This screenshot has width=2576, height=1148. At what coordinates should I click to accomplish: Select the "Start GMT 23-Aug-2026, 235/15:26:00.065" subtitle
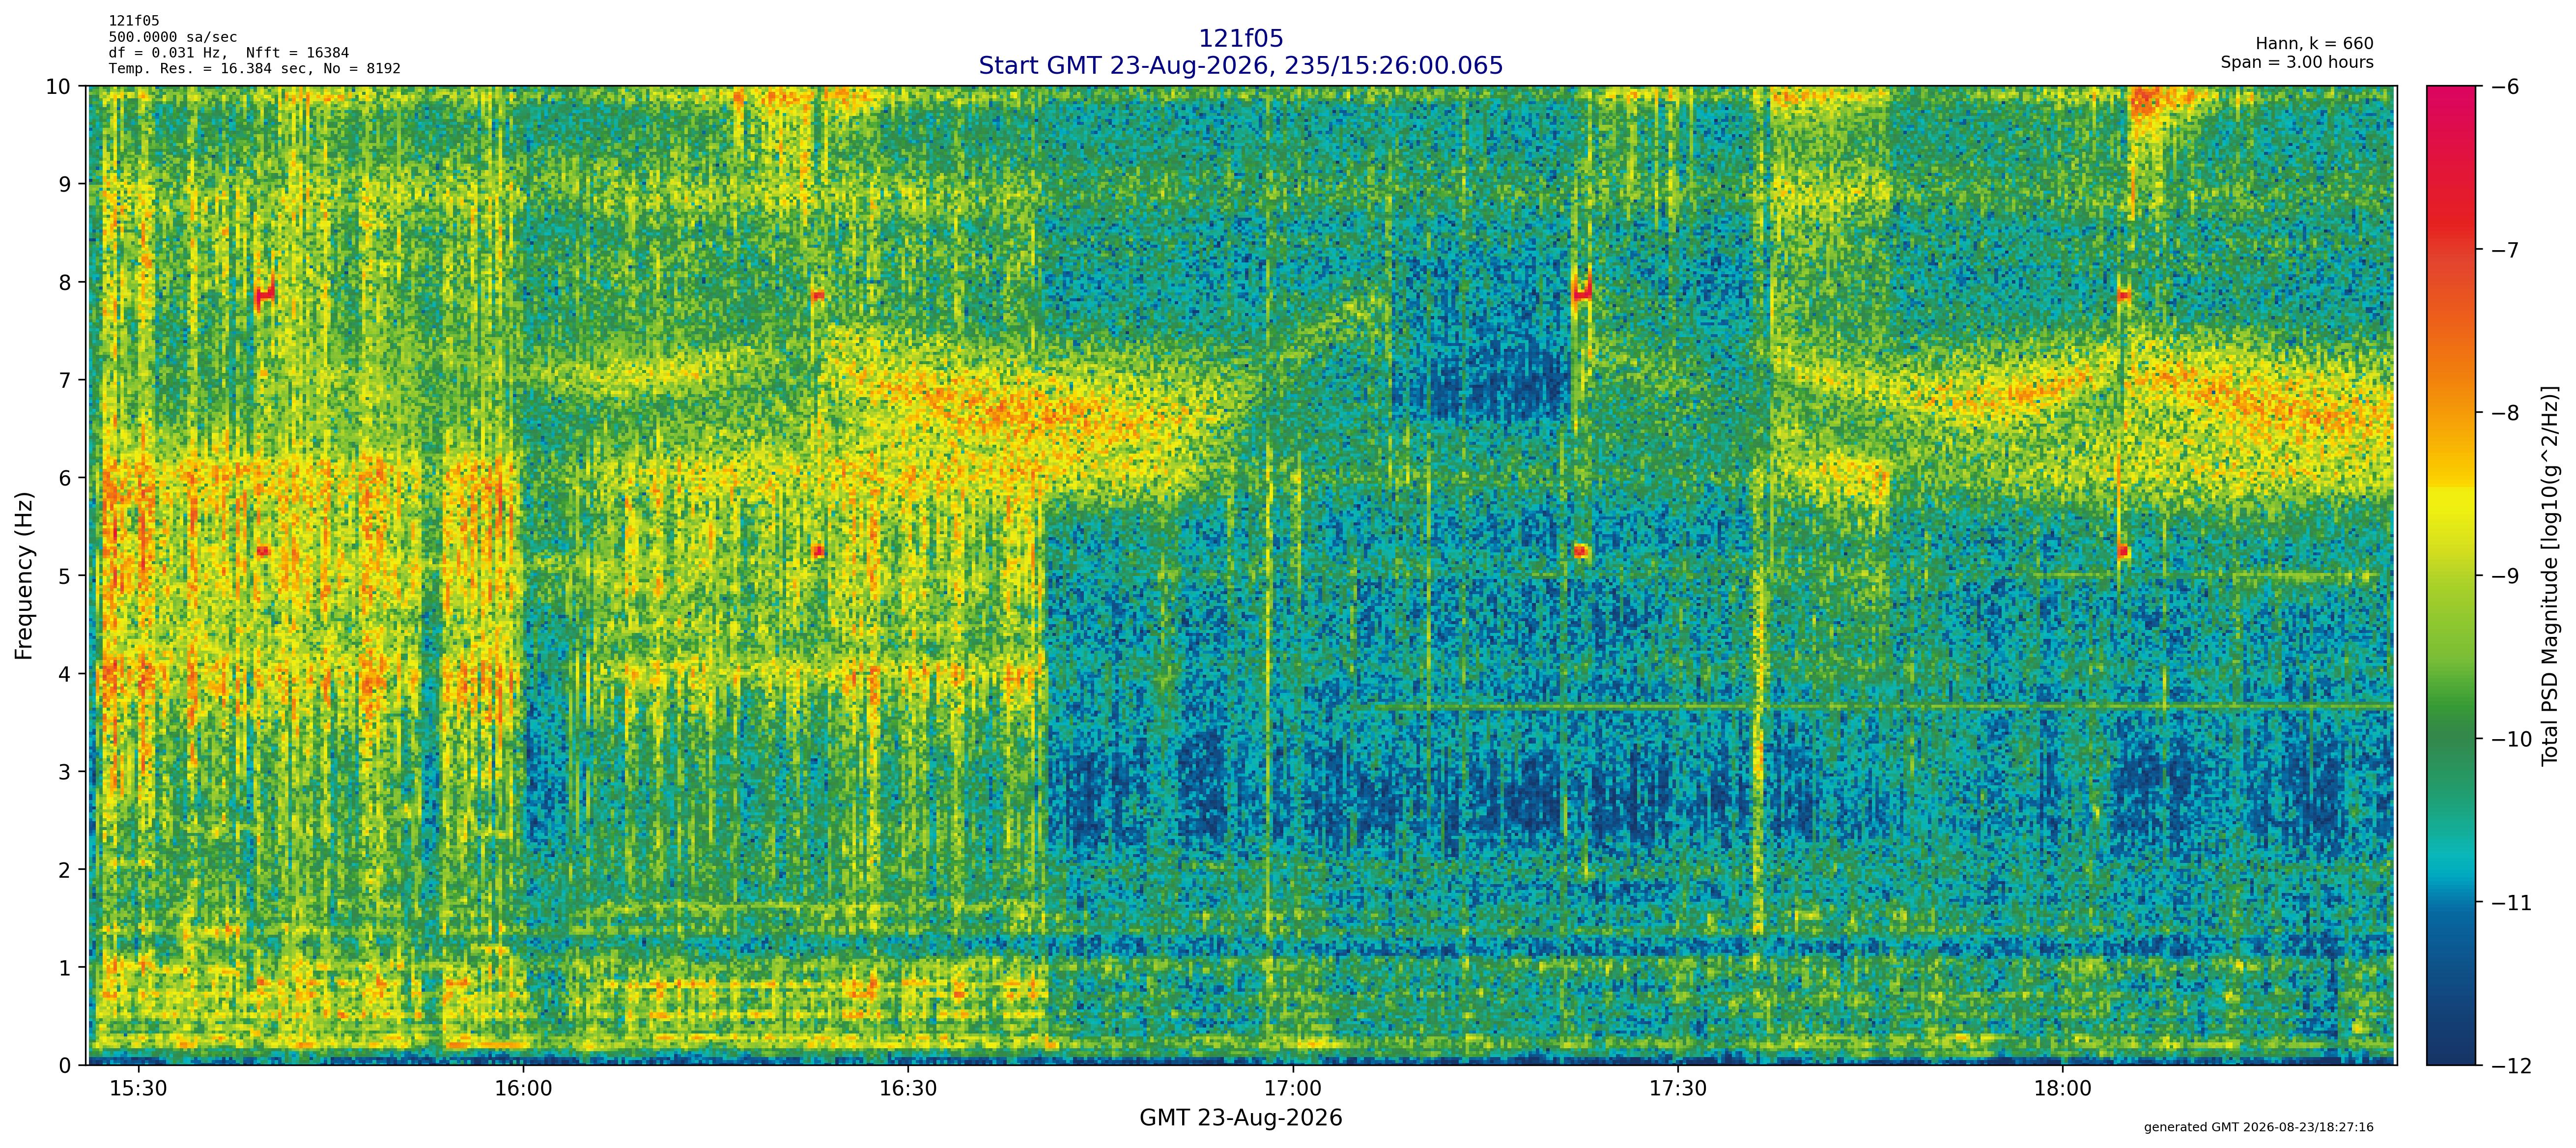(x=1240, y=66)
